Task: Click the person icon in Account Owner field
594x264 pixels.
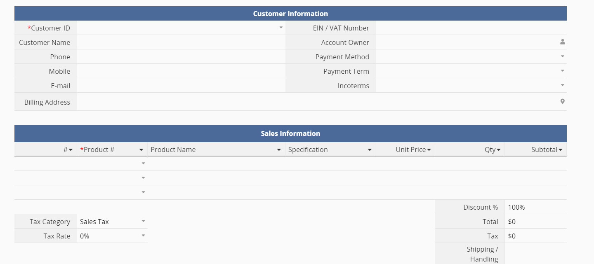Action: 562,42
